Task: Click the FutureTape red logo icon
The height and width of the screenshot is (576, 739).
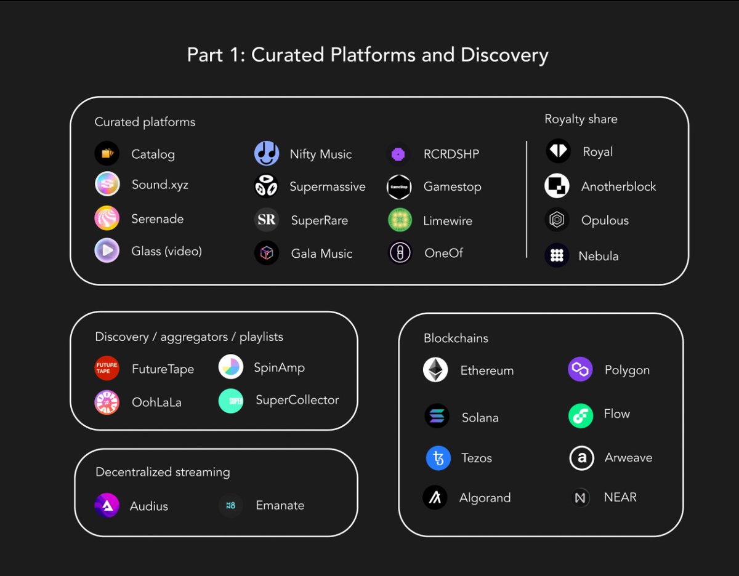Action: click(x=107, y=368)
